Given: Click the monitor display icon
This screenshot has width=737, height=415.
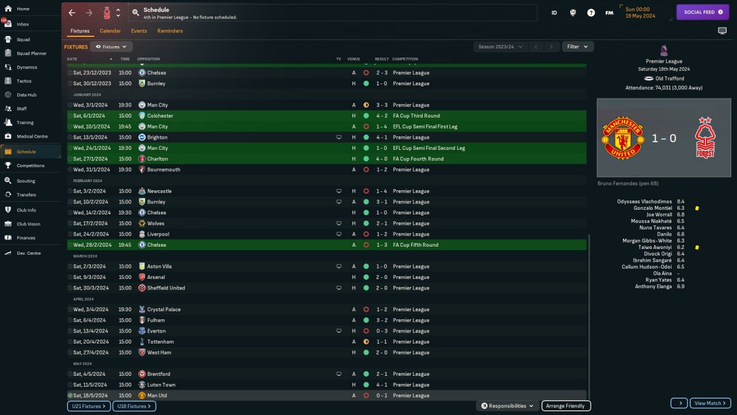Looking at the screenshot, I should (722, 31).
